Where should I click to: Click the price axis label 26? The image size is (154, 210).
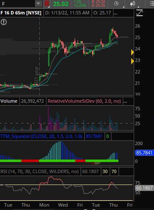tap(138, 26)
